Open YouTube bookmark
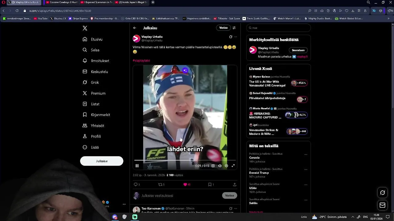Image resolution: width=394 pixels, height=221 pixels. [x=41, y=18]
